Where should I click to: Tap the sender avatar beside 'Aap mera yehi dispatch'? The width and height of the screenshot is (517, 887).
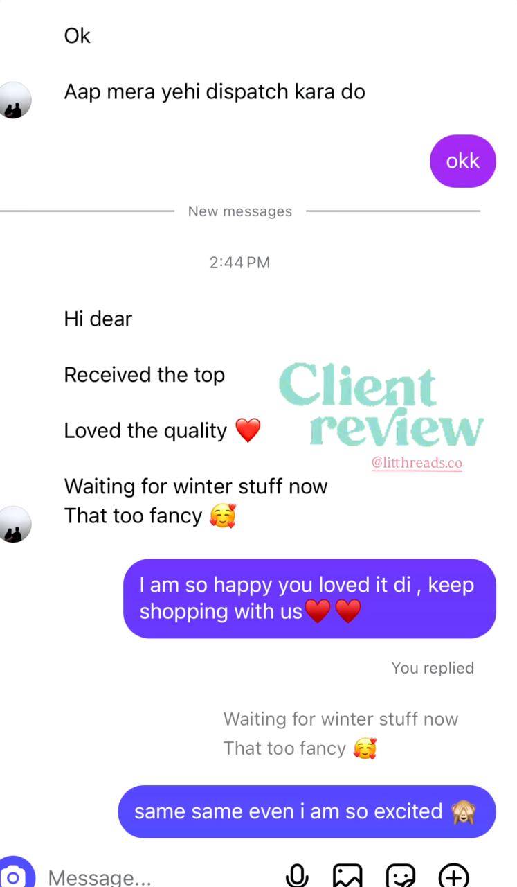click(x=15, y=100)
